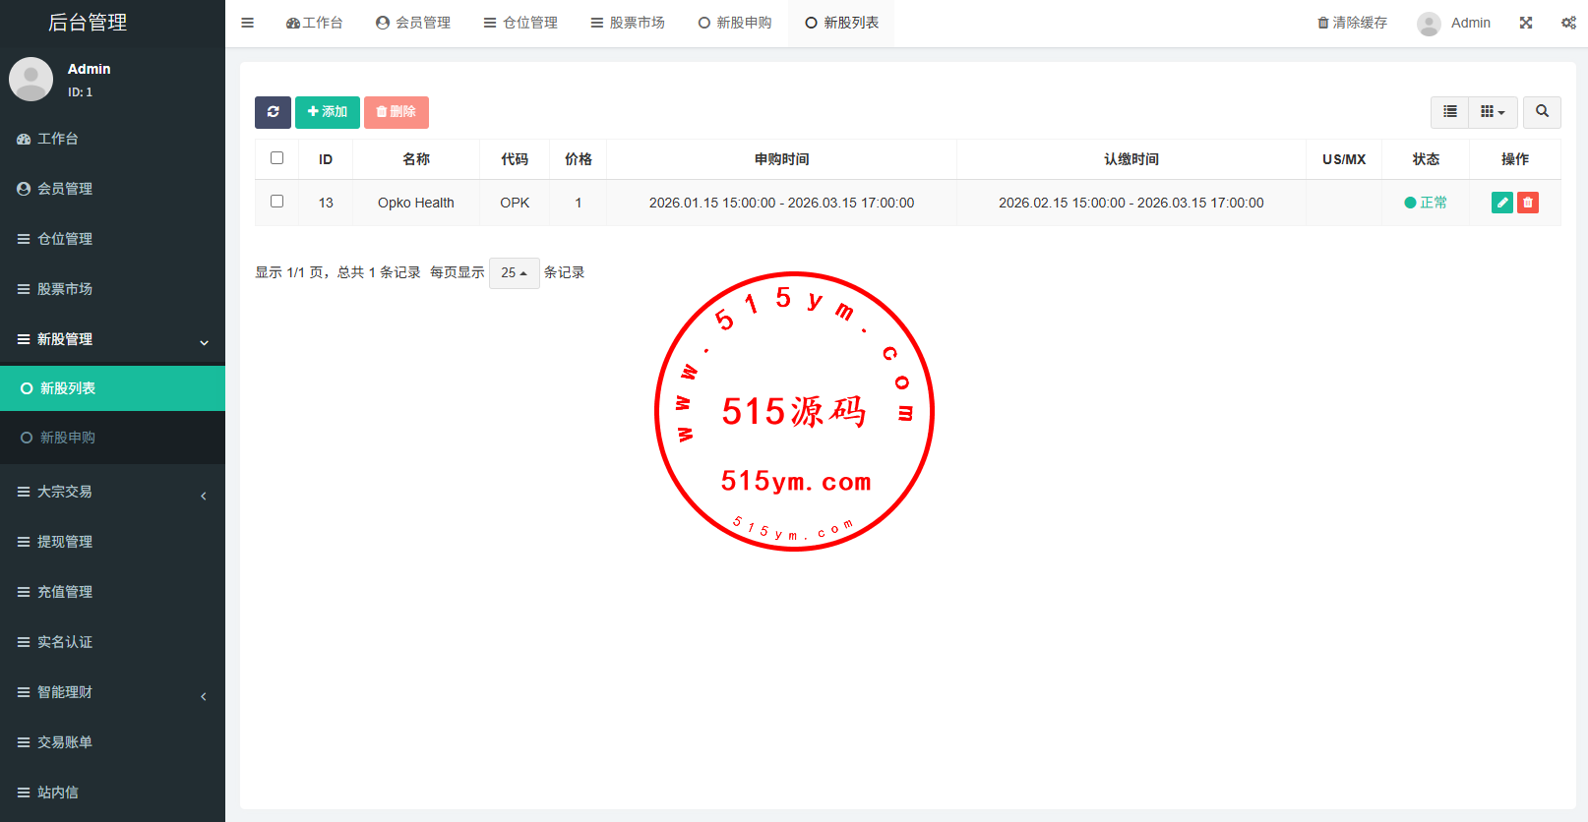
Task: Click the green Add button
Action: (327, 112)
